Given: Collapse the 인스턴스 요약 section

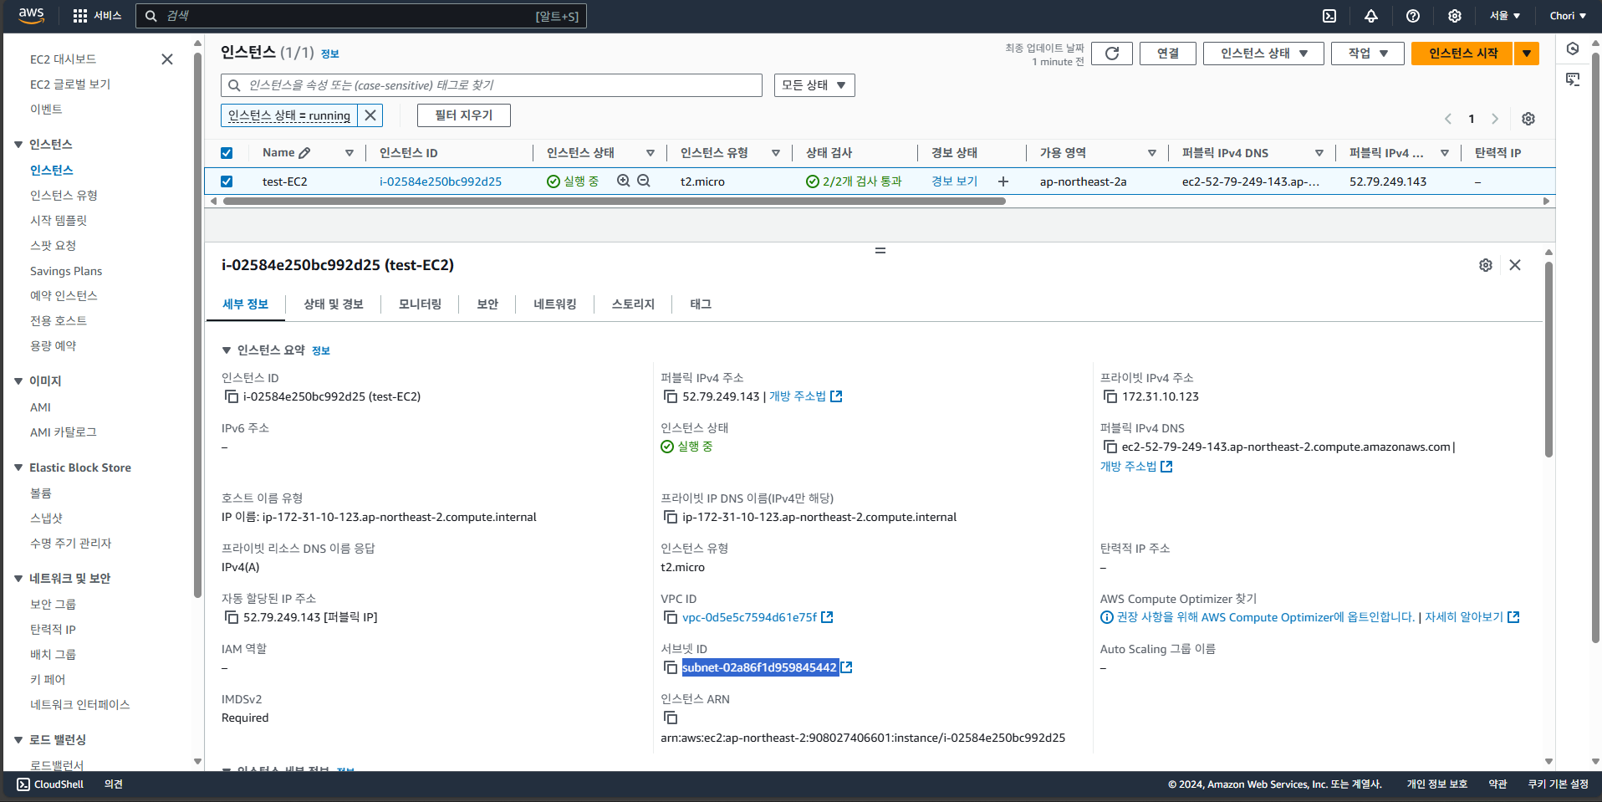Looking at the screenshot, I should [227, 350].
